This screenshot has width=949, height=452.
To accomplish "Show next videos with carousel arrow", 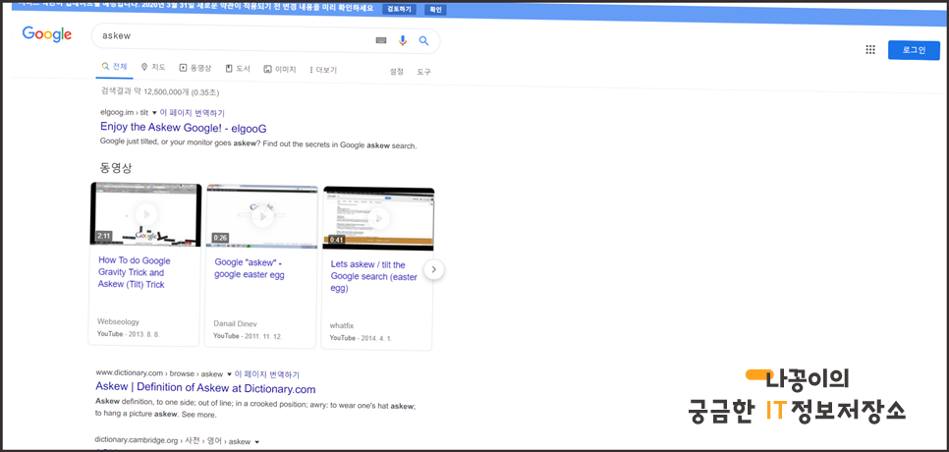I will [x=434, y=270].
